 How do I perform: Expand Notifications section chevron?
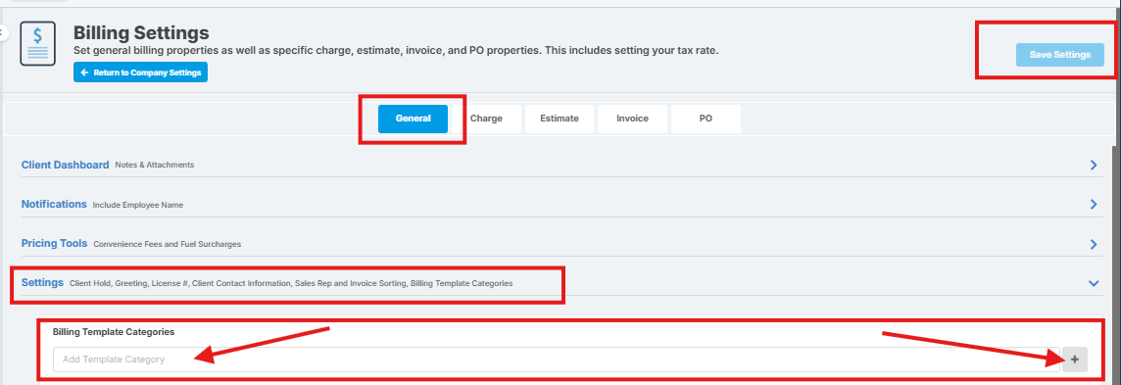(1094, 205)
